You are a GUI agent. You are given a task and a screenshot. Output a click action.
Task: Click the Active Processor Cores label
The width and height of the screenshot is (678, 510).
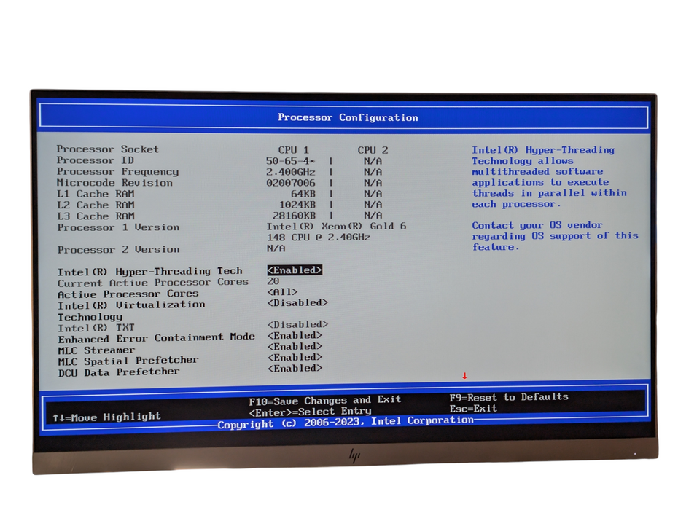128,294
